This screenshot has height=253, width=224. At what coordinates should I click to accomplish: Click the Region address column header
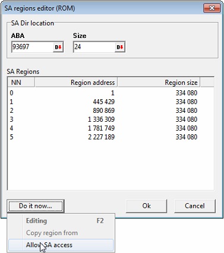pyautogui.click(x=76, y=83)
